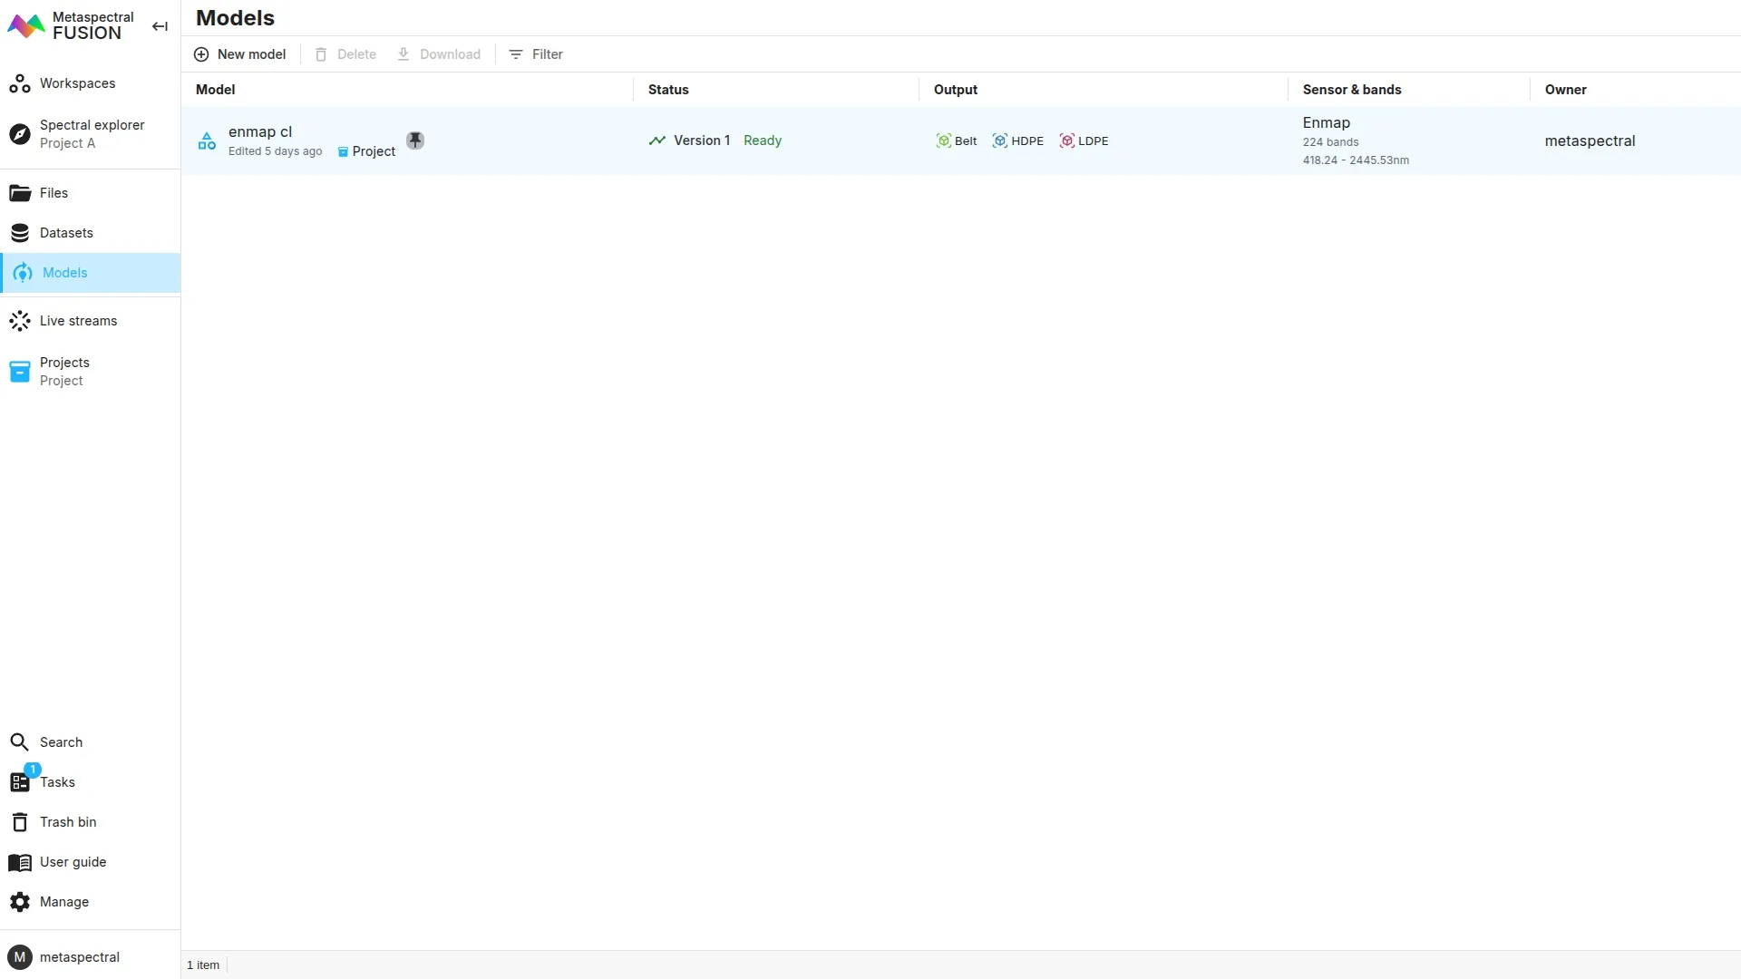This screenshot has height=979, width=1741.
Task: Click the Version 1 status trend icon
Action: (x=657, y=141)
